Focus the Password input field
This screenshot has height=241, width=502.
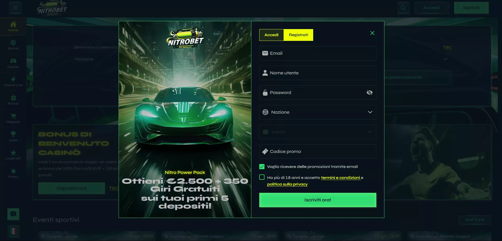318,92
